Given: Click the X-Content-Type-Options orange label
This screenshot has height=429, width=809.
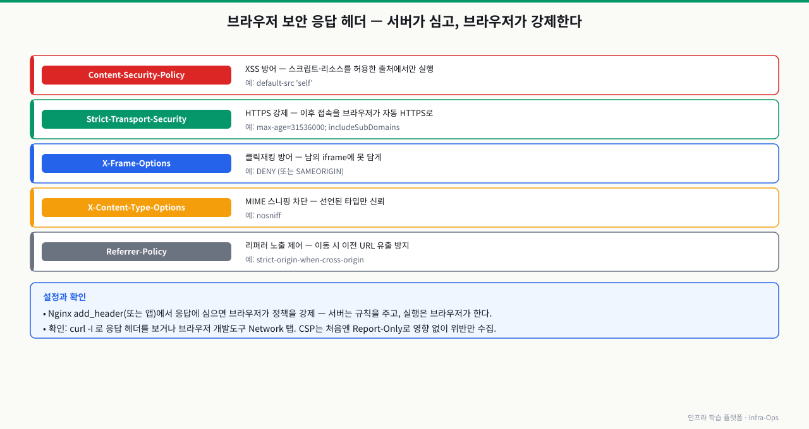Looking at the screenshot, I should (x=137, y=208).
